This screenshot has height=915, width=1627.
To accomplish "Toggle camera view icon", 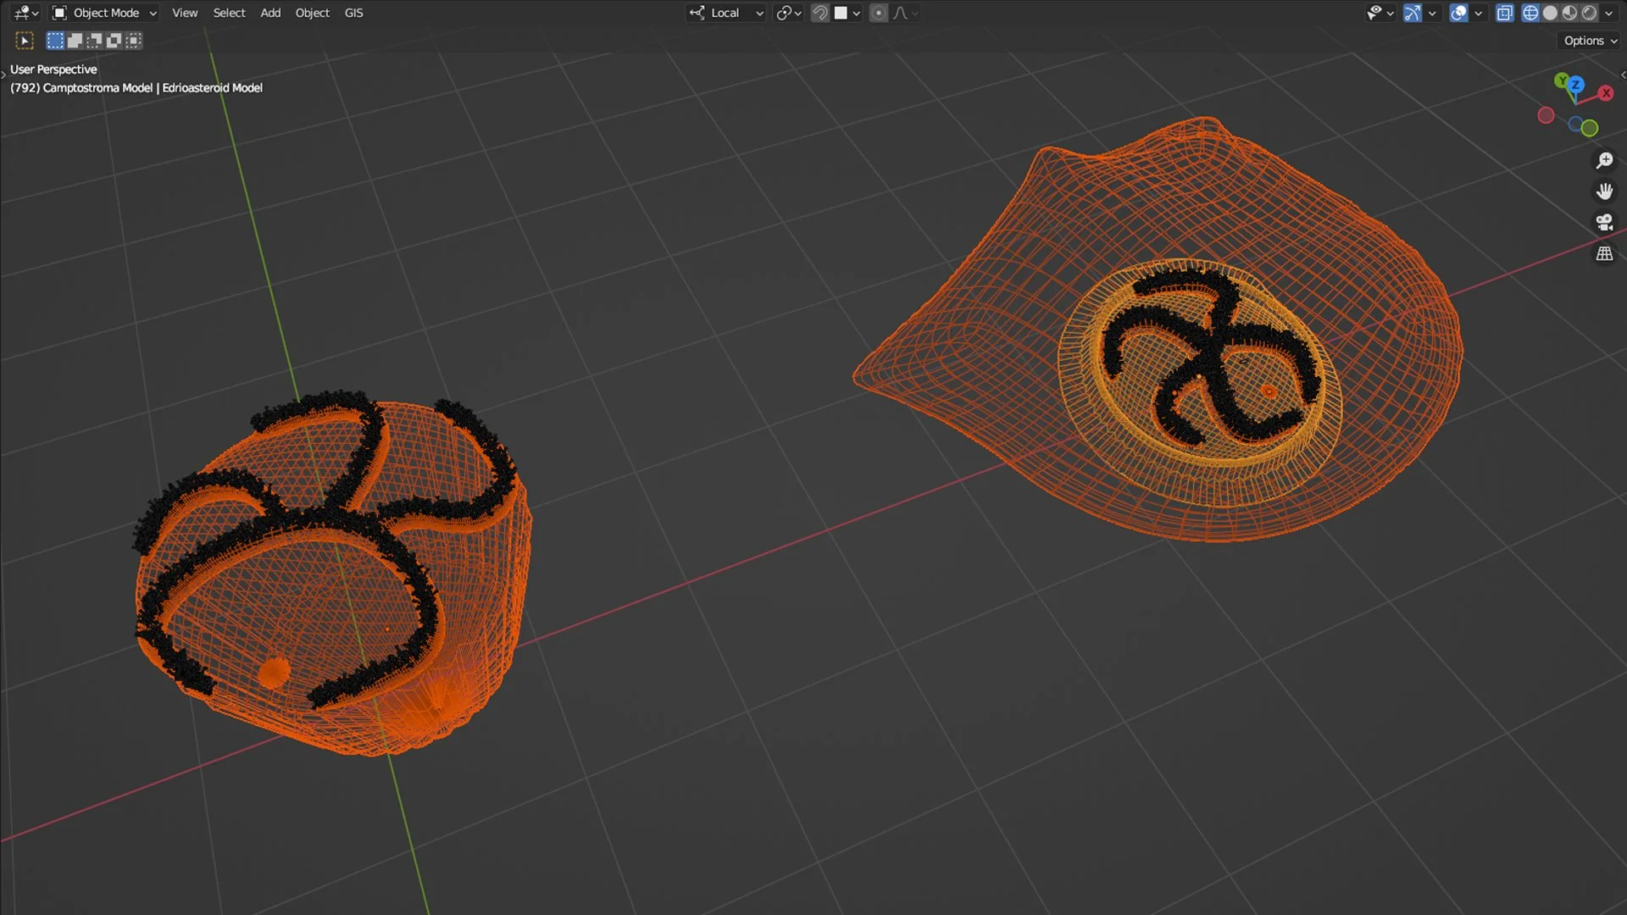I will pyautogui.click(x=1604, y=222).
